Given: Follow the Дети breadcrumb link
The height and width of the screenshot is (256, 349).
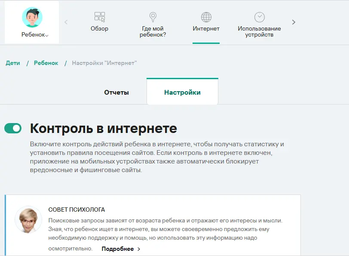Looking at the screenshot, I should (13, 63).
